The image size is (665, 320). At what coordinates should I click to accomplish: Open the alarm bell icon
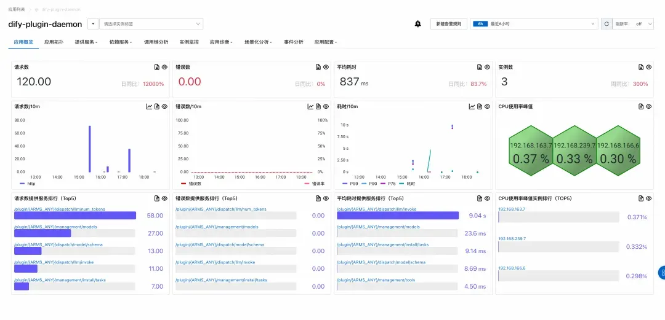coord(417,24)
